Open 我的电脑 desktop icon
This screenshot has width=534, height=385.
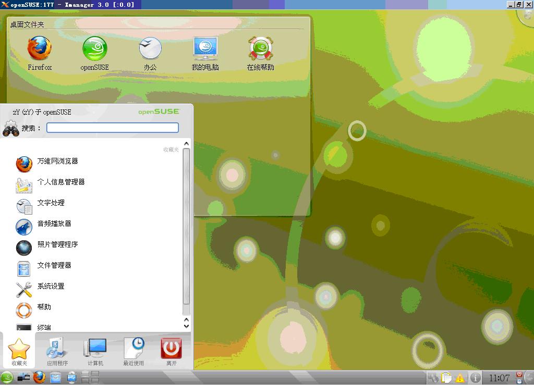[x=205, y=53]
